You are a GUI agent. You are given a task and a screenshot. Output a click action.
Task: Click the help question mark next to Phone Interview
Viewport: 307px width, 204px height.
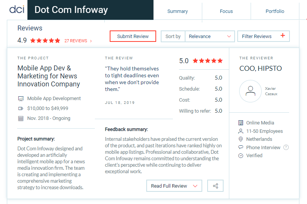[286, 147]
